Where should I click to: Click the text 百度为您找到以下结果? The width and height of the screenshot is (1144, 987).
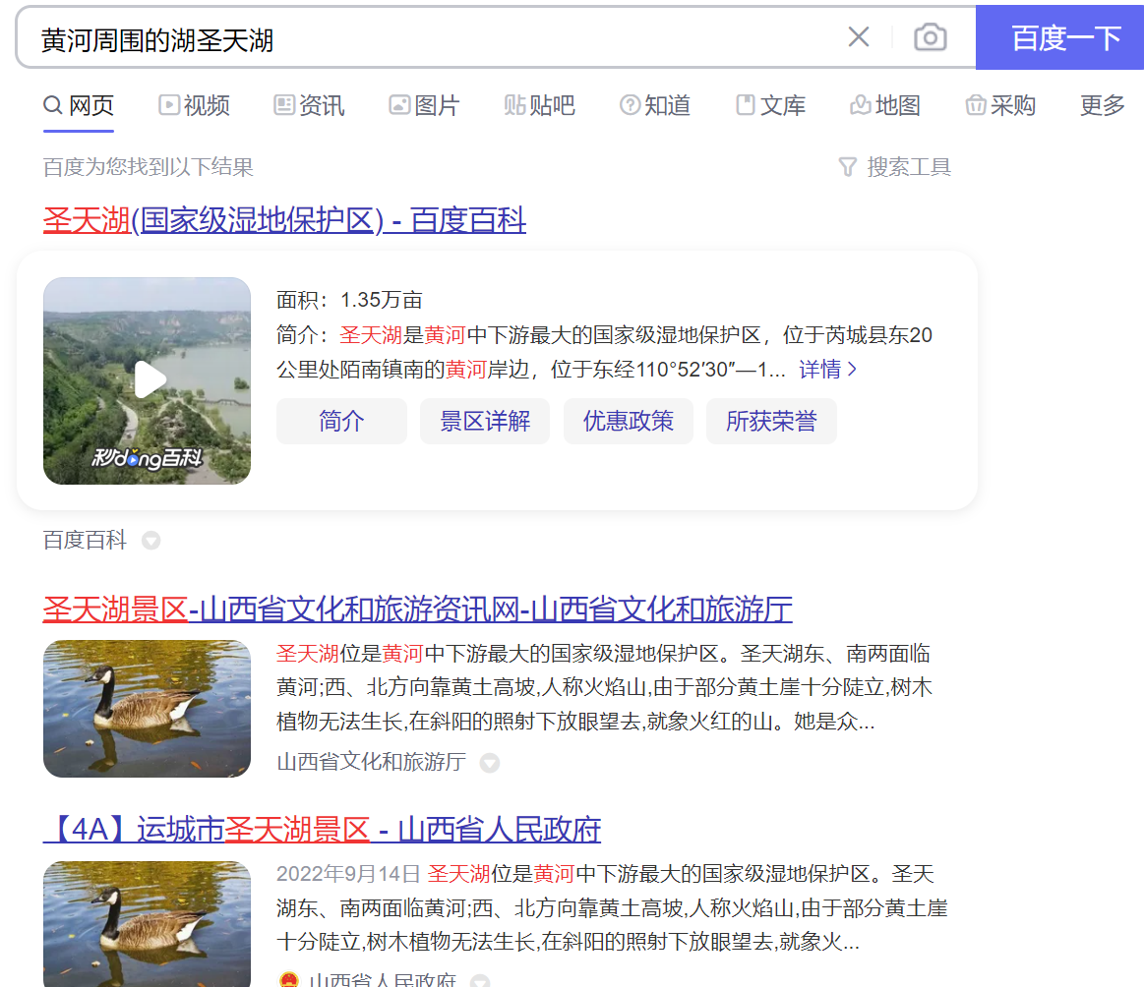[x=149, y=168]
